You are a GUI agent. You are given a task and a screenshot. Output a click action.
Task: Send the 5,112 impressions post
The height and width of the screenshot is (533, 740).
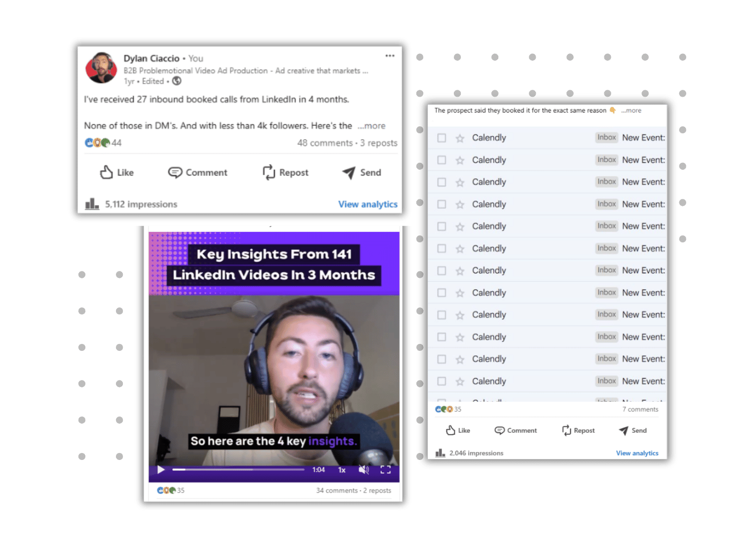pyautogui.click(x=349, y=172)
